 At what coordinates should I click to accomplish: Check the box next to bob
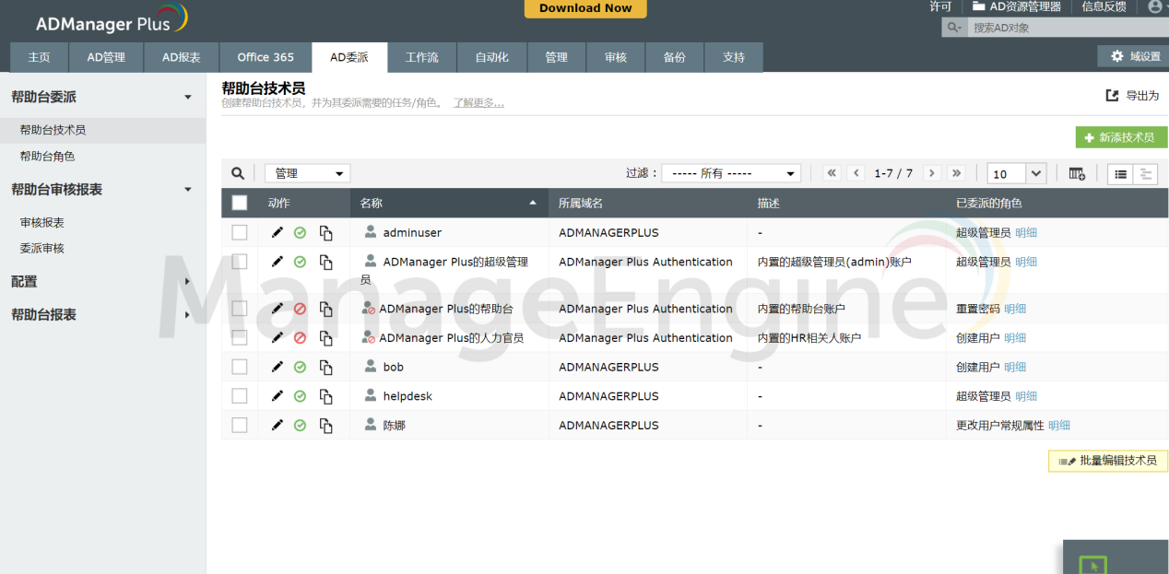pyautogui.click(x=240, y=367)
